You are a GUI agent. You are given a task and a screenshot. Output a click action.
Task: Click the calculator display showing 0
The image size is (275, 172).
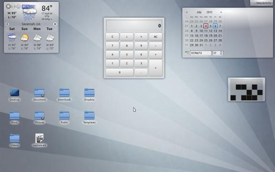[x=134, y=26]
